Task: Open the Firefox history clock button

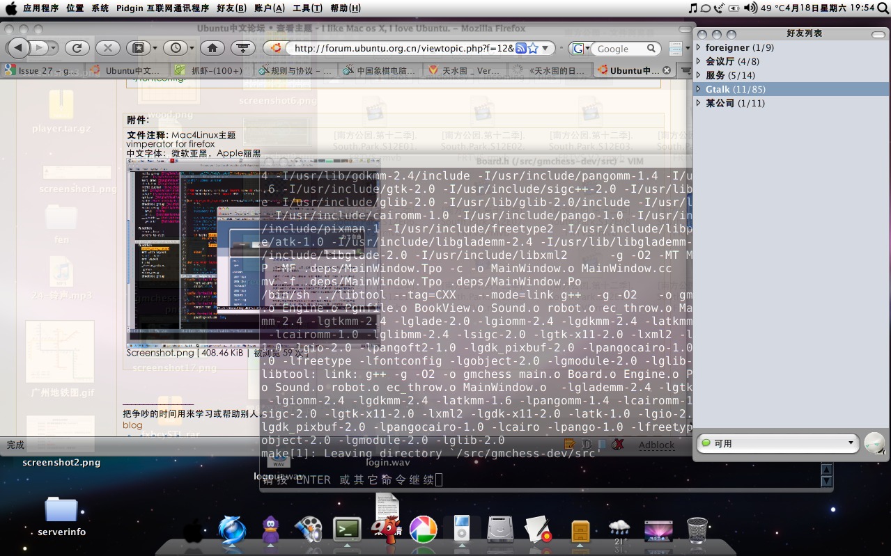Action: click(175, 48)
